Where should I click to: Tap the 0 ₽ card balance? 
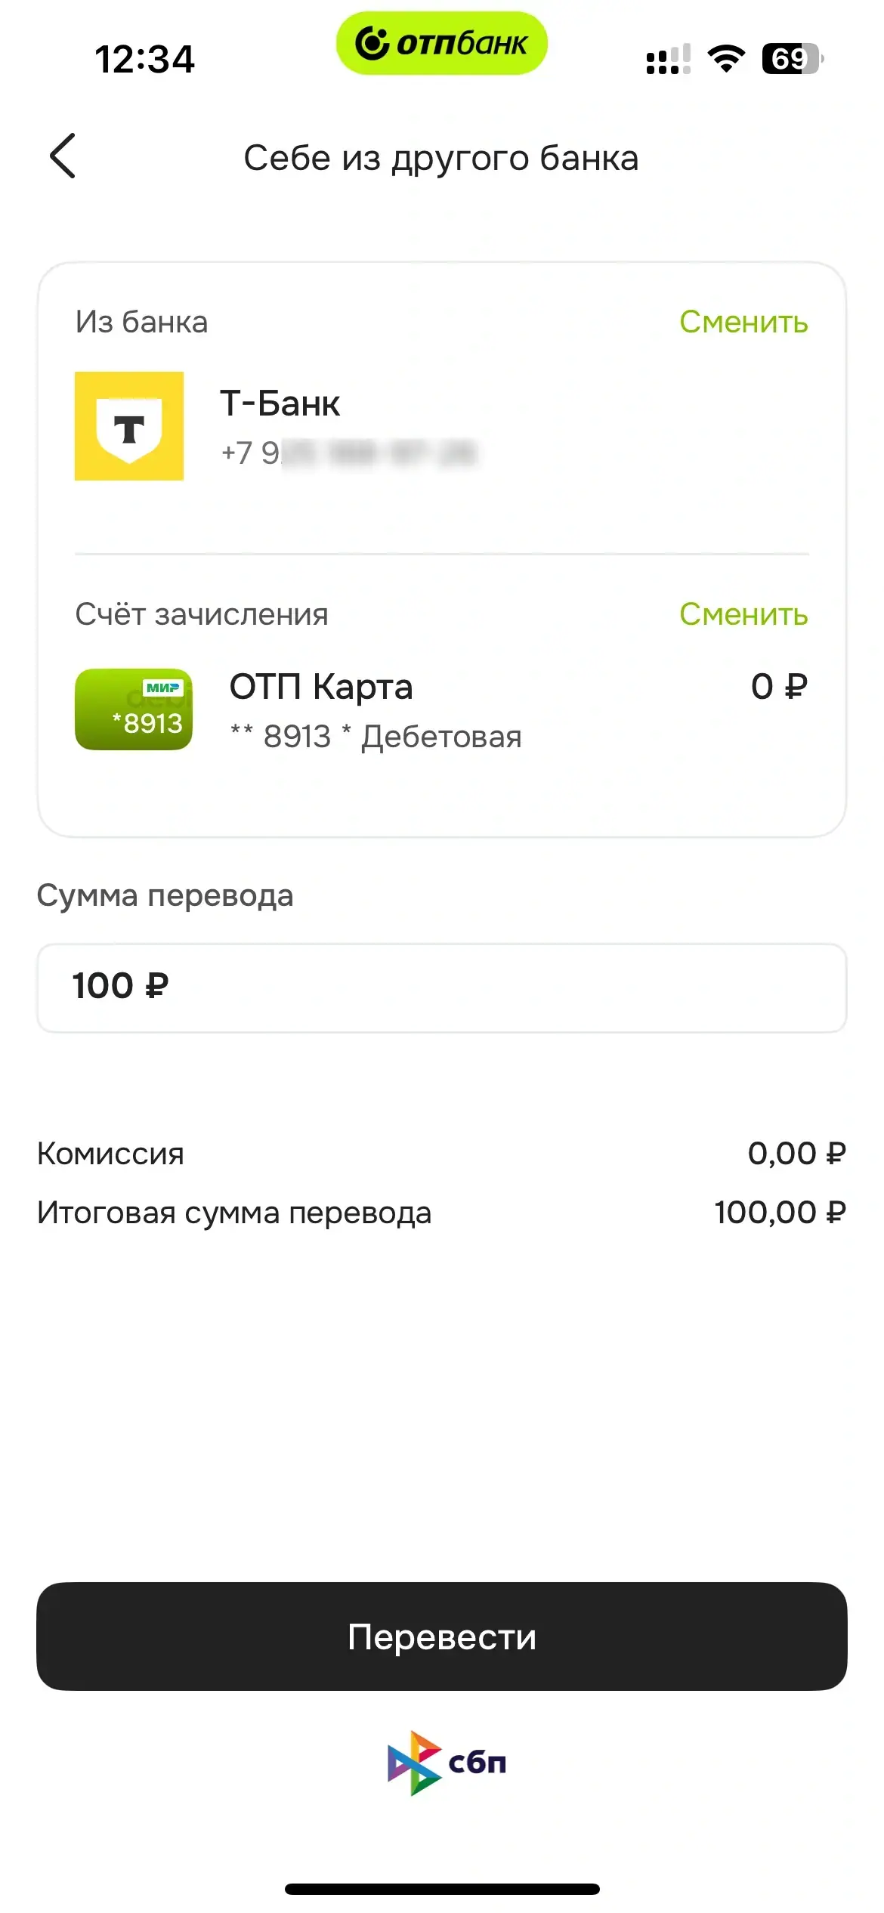coord(779,687)
